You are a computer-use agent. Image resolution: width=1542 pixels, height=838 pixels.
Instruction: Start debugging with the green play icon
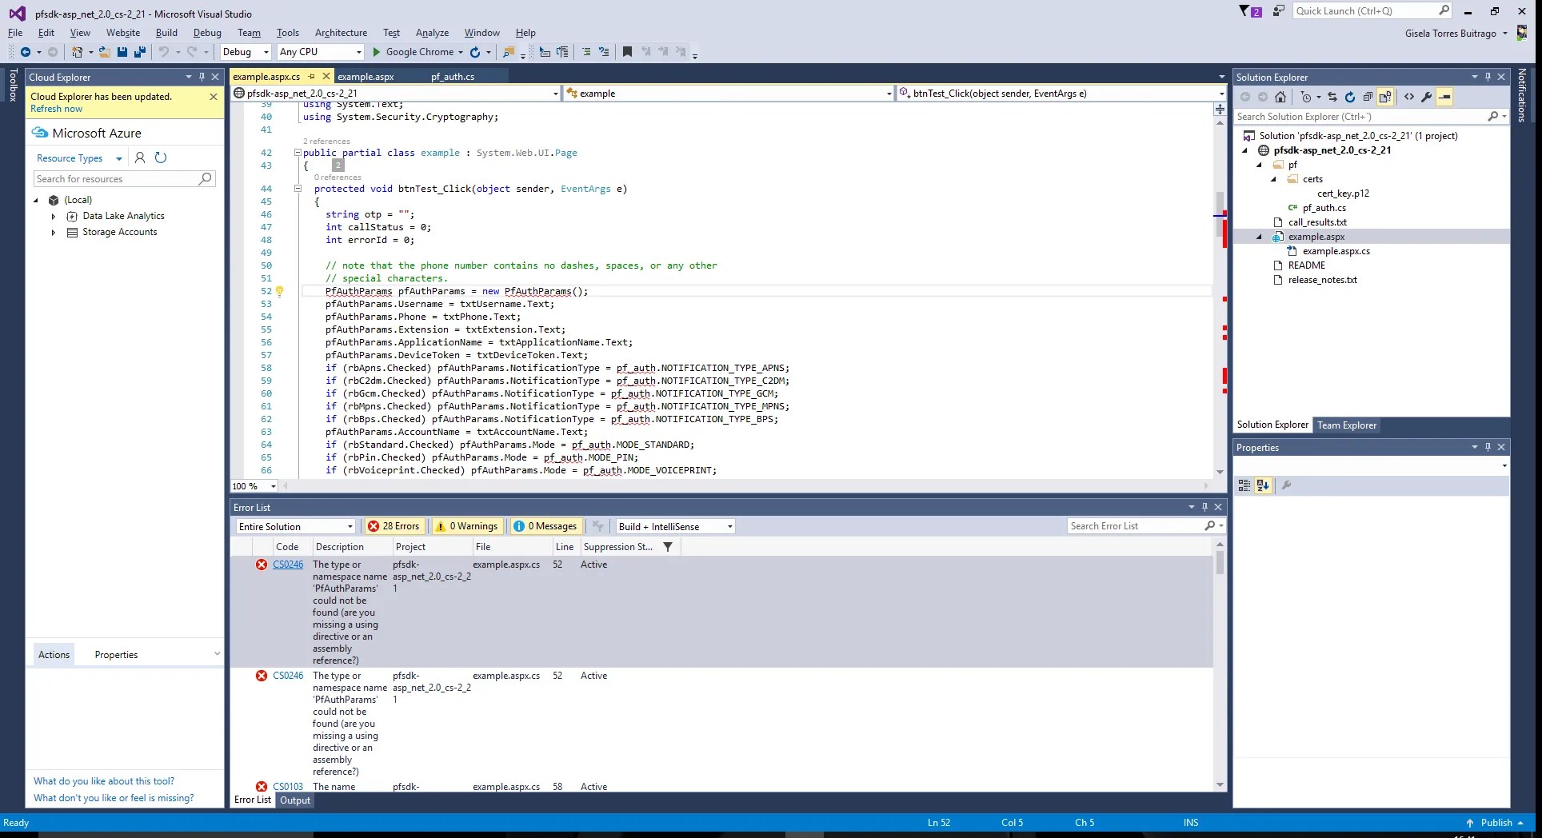click(x=377, y=52)
